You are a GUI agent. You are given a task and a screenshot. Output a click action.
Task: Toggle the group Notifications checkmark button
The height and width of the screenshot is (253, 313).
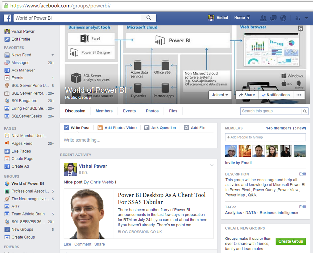pos(275,95)
